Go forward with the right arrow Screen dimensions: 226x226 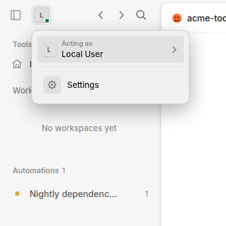121,15
